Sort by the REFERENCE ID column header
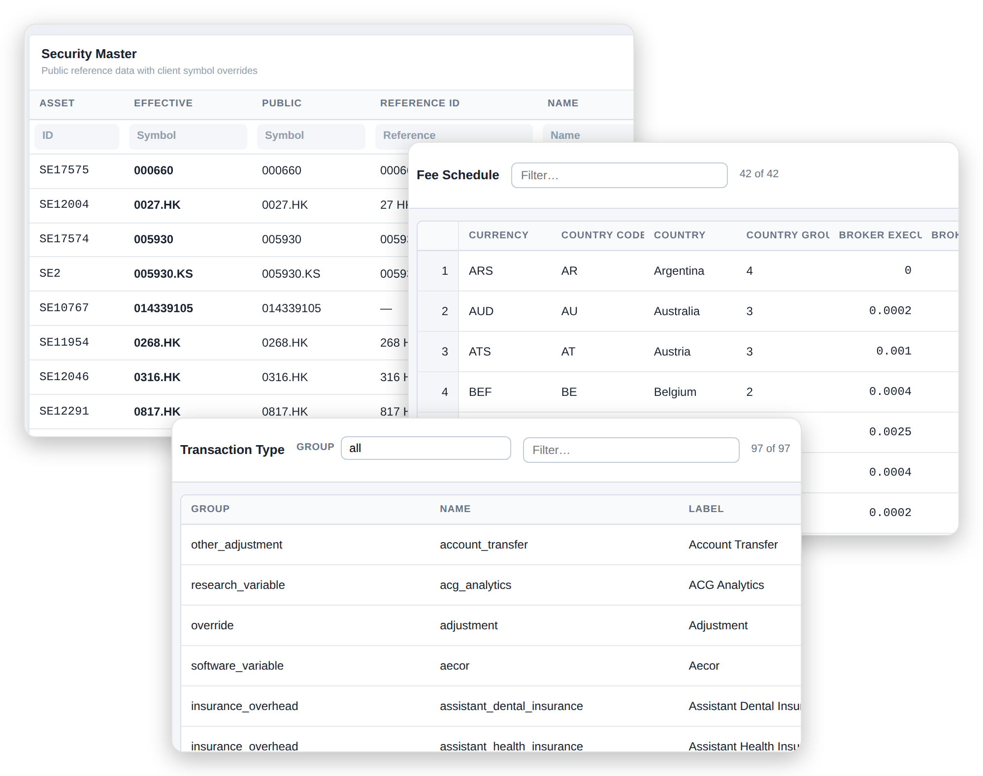Image resolution: width=983 pixels, height=776 pixels. [420, 103]
